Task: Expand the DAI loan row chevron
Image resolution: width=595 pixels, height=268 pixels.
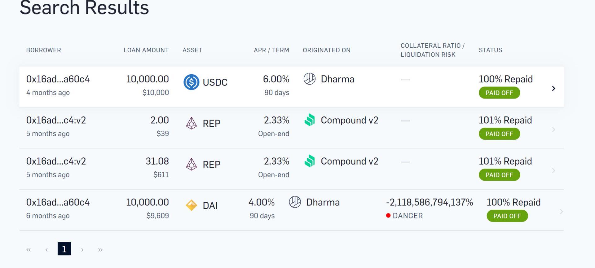Action: point(561,212)
